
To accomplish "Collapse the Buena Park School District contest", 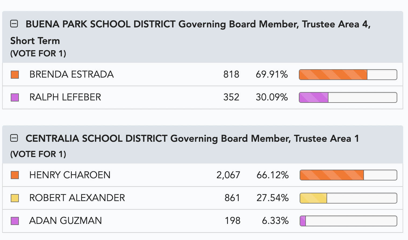I will [x=14, y=24].
